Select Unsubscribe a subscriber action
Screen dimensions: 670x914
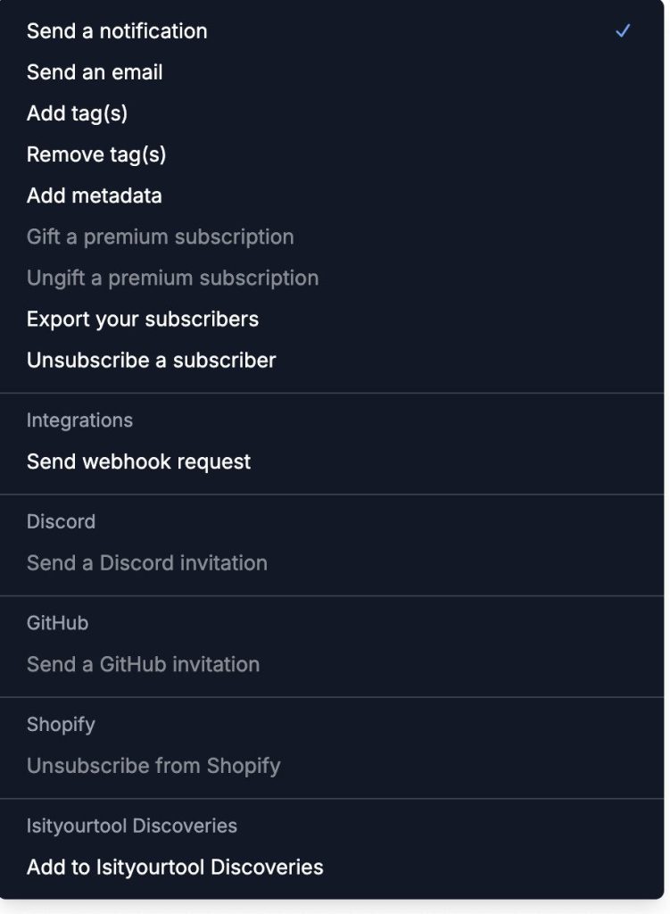[x=332, y=361]
